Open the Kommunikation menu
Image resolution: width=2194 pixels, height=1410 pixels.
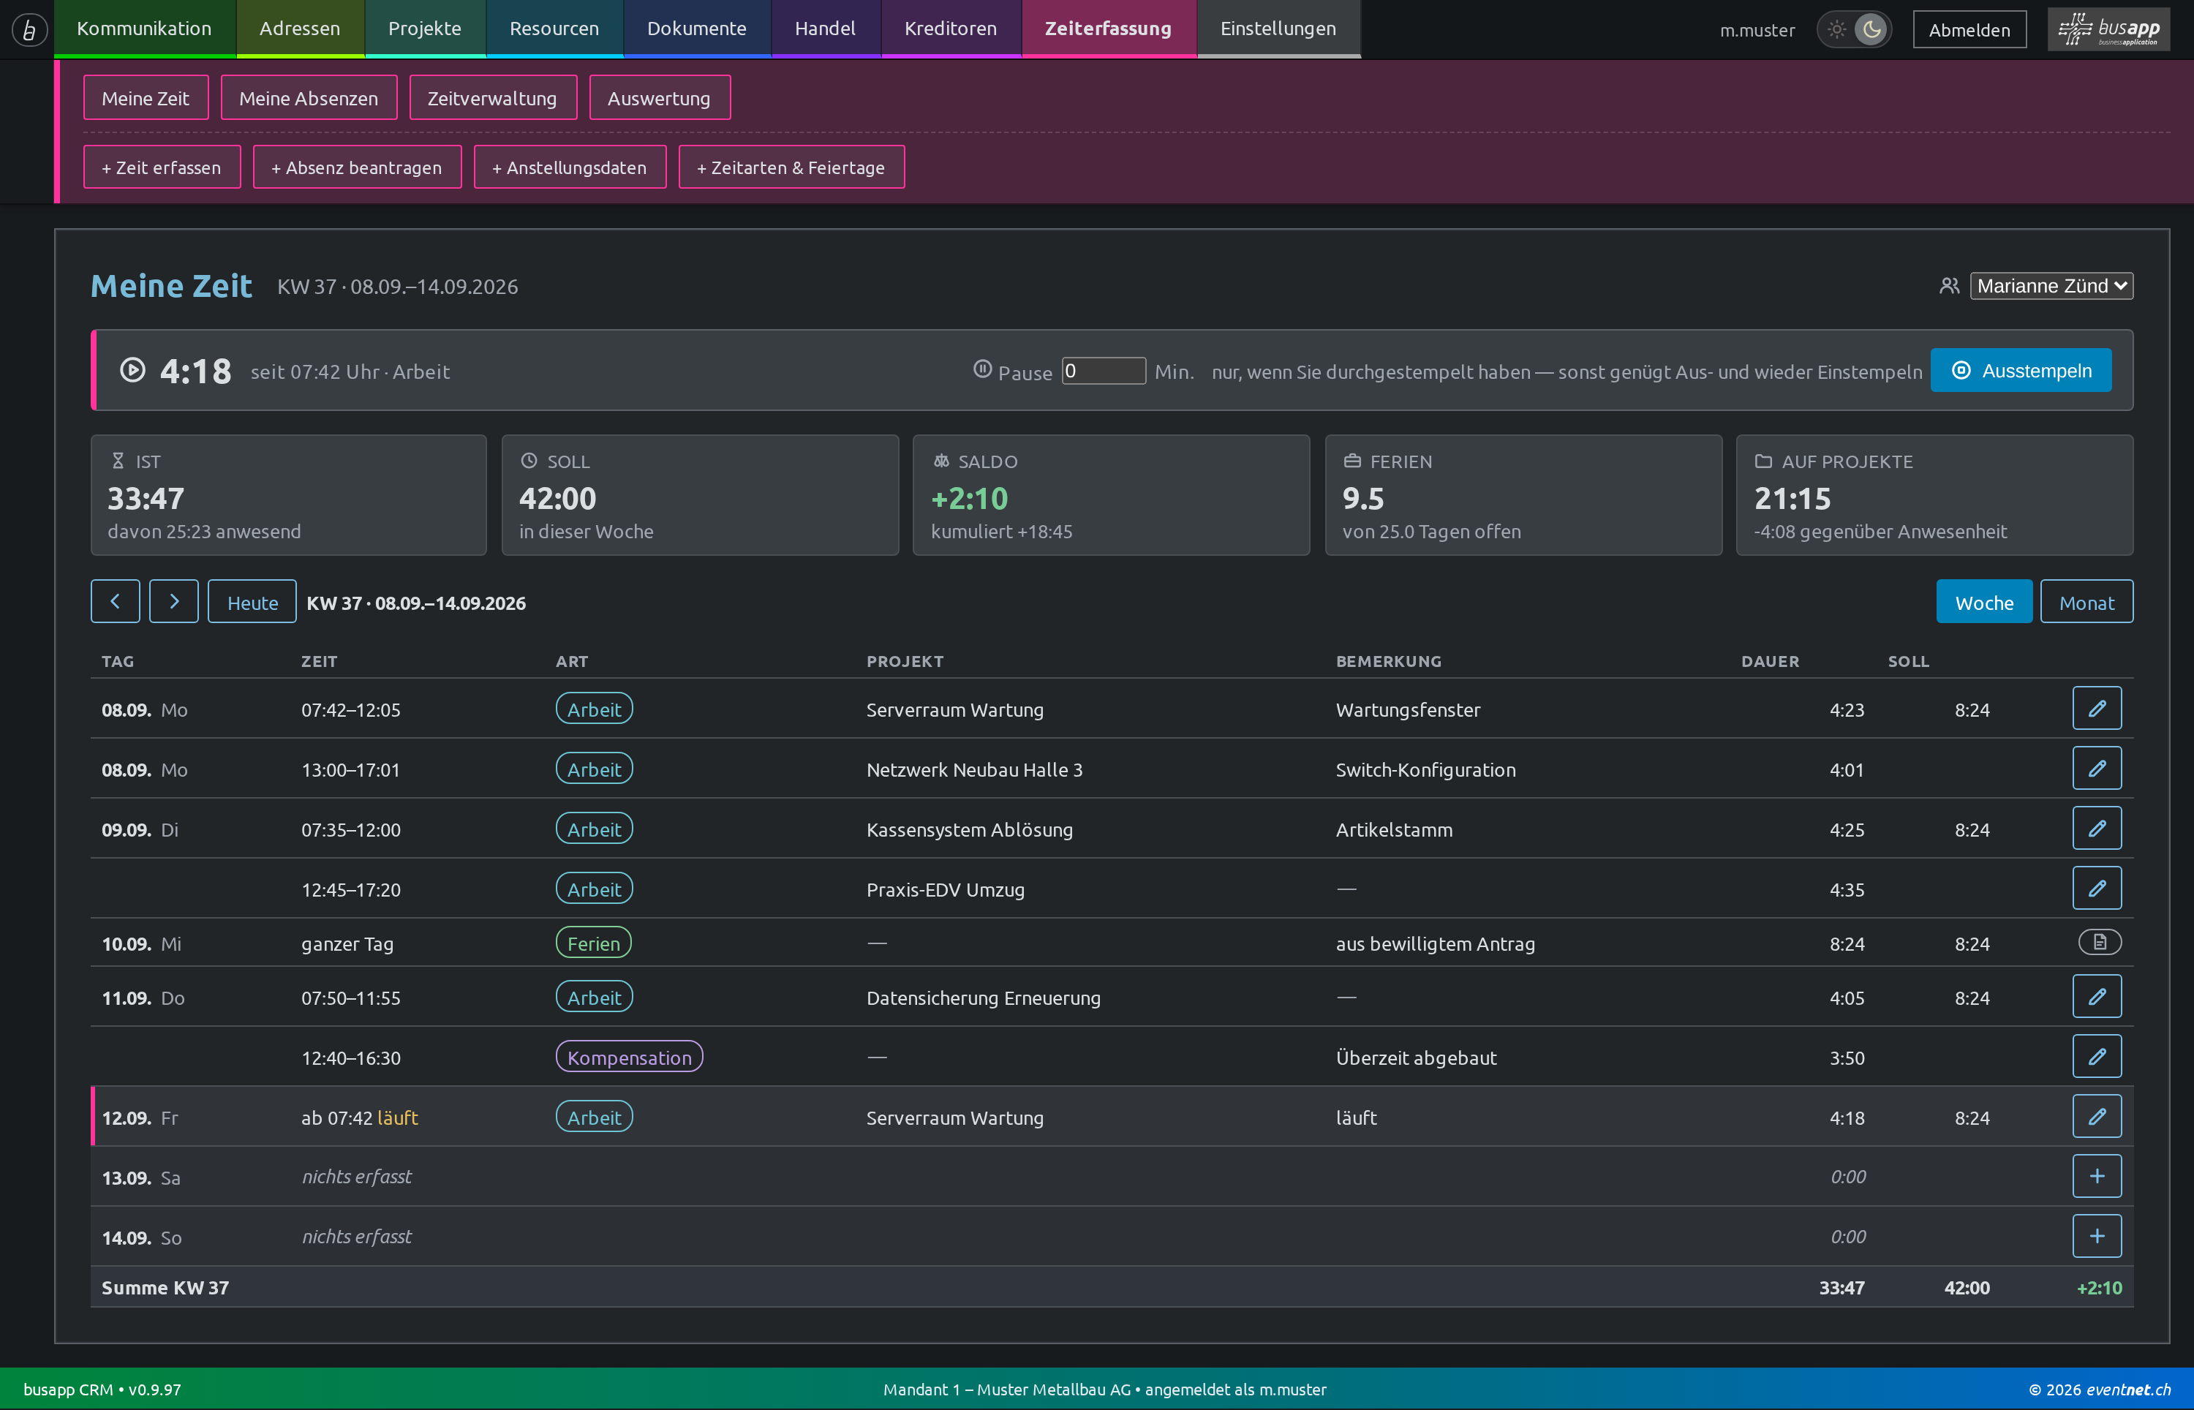pos(145,29)
